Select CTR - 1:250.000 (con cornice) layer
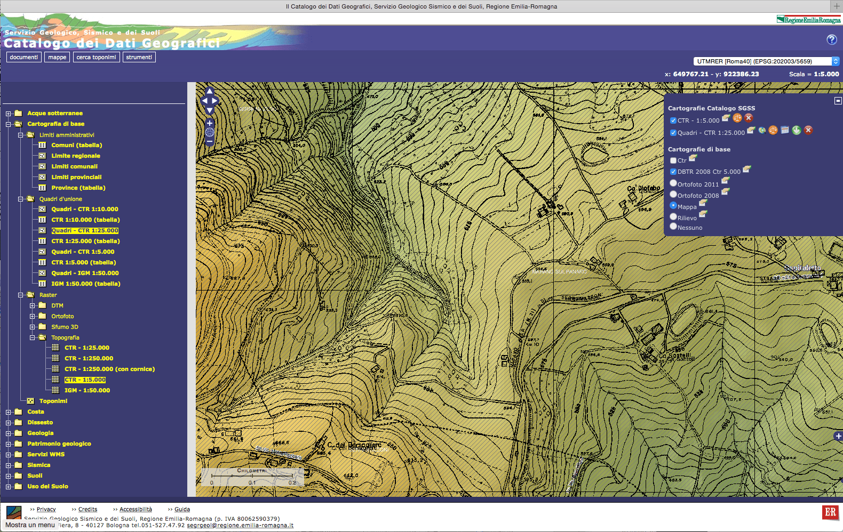Screen dimensions: 843x532 pyautogui.click(x=109, y=369)
